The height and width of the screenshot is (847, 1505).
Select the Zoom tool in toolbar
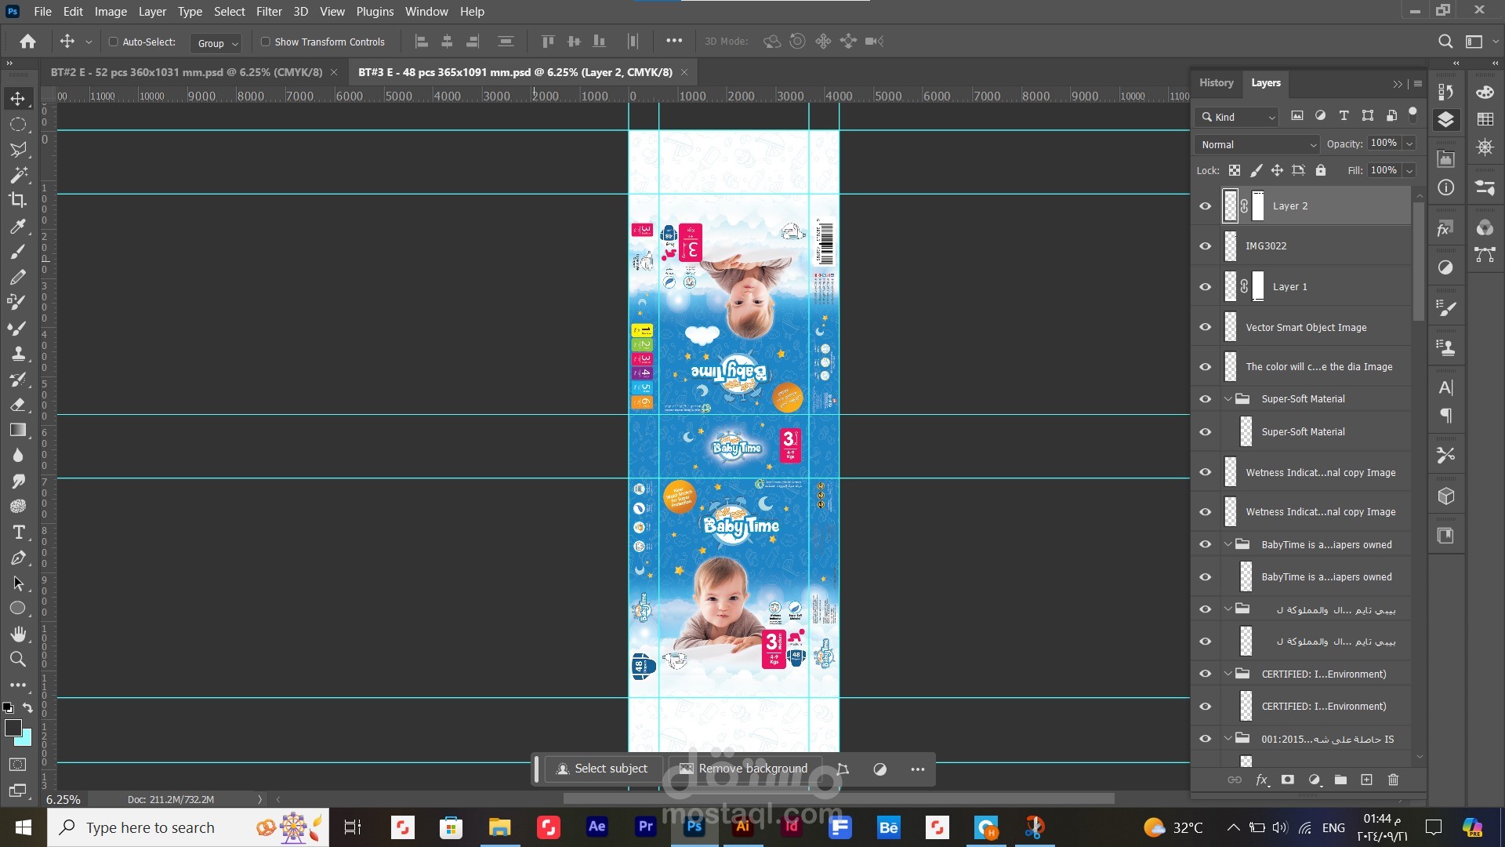(17, 659)
